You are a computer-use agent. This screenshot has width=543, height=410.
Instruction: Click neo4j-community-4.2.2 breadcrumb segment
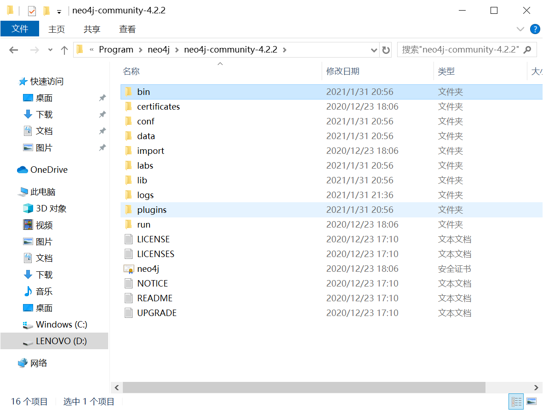[231, 50]
